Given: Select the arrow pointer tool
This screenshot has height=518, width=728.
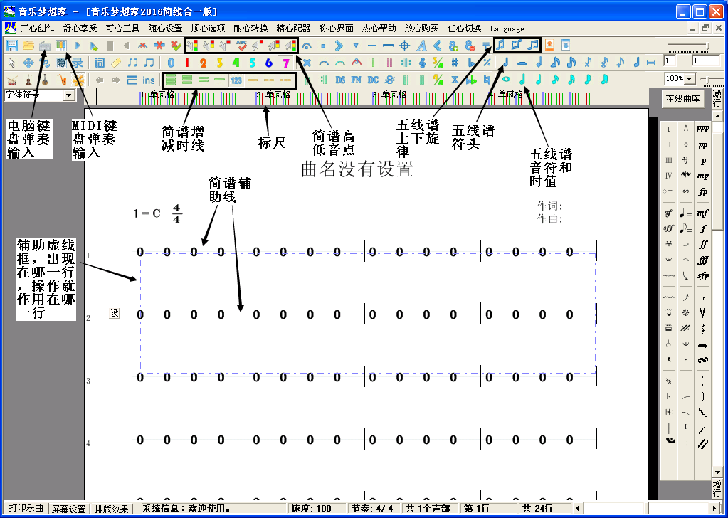Looking at the screenshot, I should coord(12,62).
